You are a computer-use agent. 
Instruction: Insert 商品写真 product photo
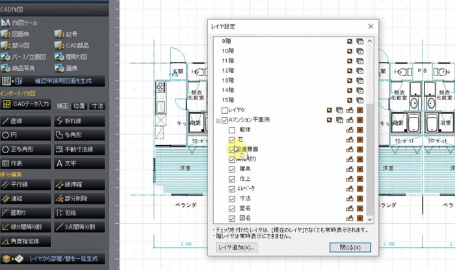click(18, 68)
